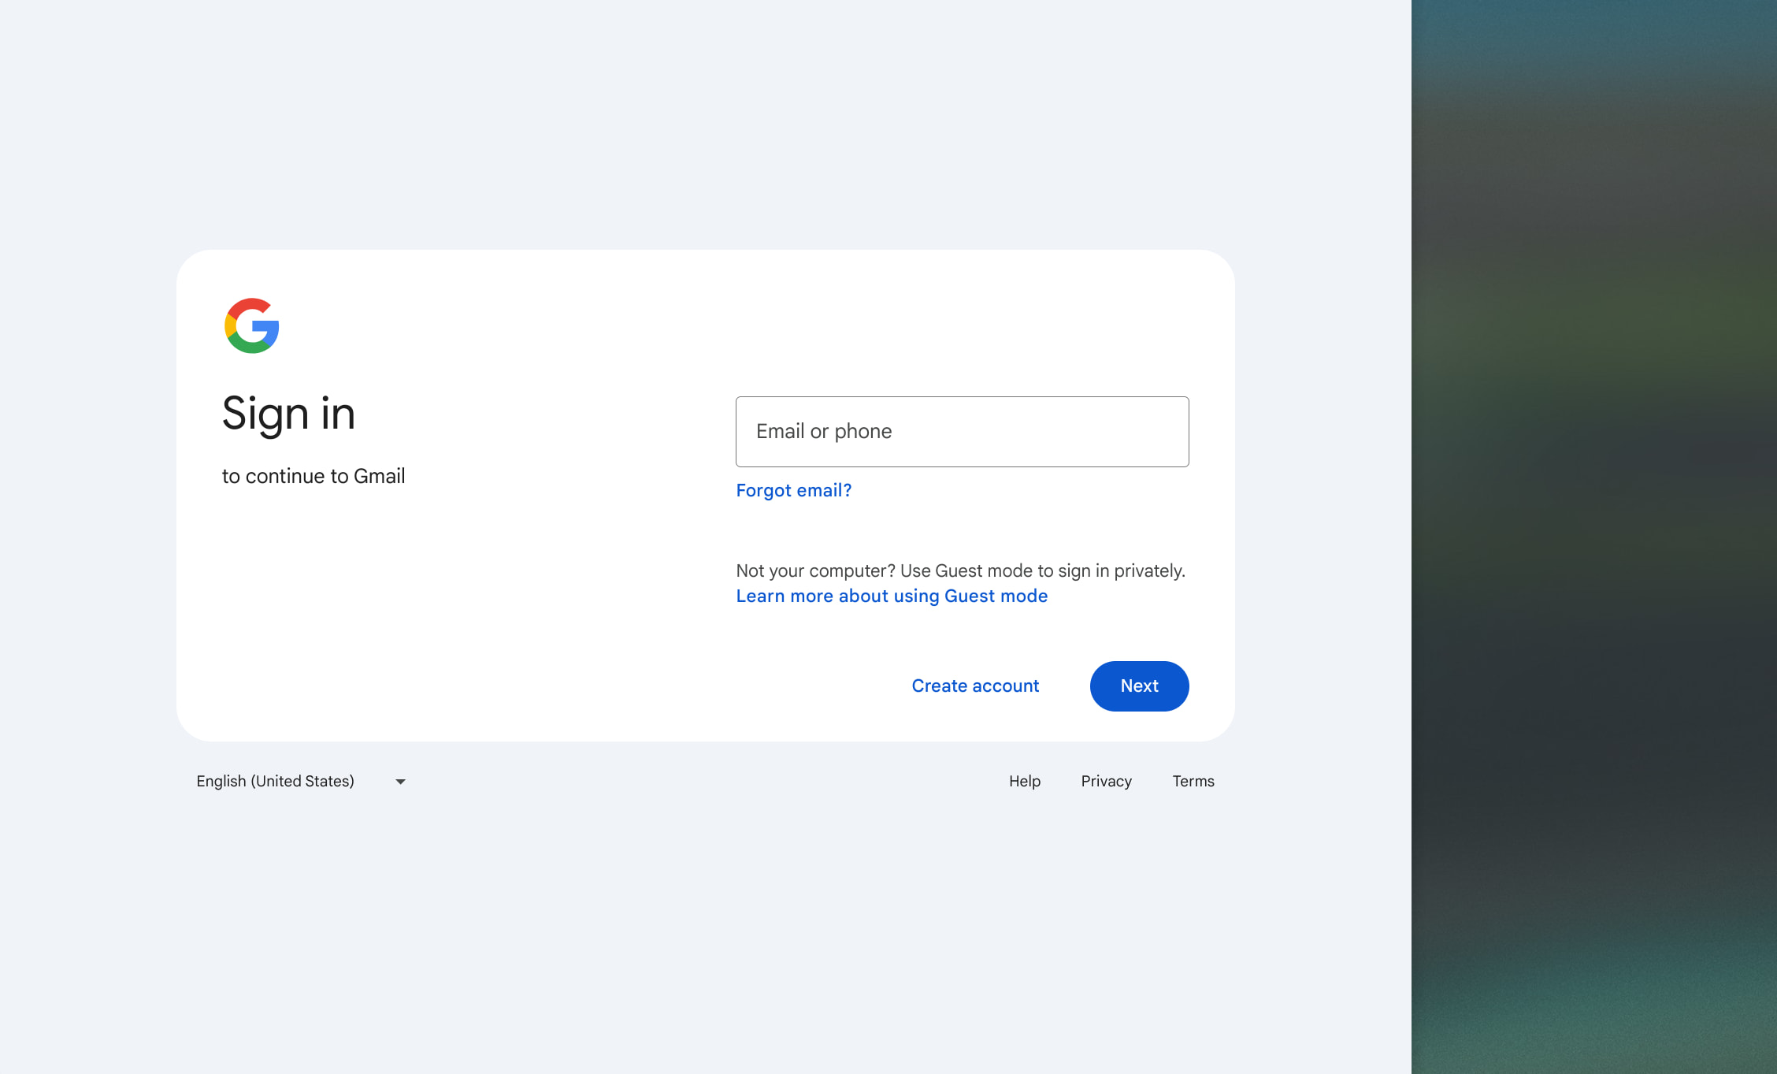1777x1074 pixels.
Task: Open the Terms of service
Action: [x=1193, y=781]
